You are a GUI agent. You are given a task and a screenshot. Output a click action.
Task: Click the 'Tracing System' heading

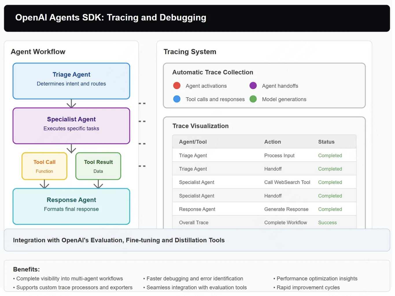click(190, 52)
